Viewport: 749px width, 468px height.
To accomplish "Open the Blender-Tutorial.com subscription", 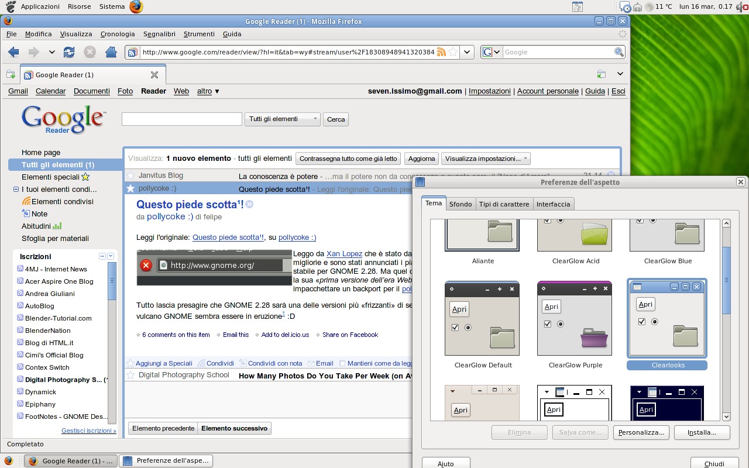I will coord(59,318).
